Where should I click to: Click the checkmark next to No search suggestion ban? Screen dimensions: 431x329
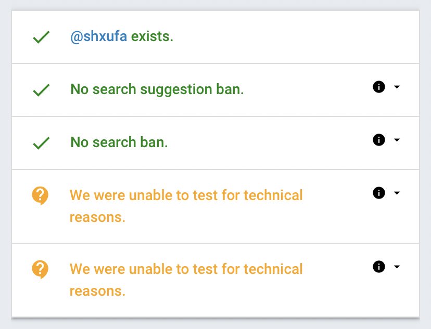click(x=41, y=90)
